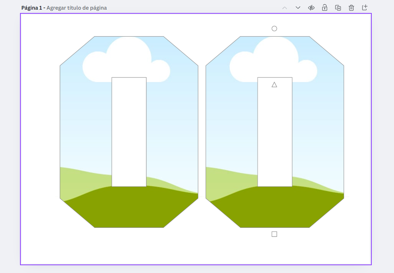Move page up with the up chevron
Screen dimensions: 394x273
284,8
